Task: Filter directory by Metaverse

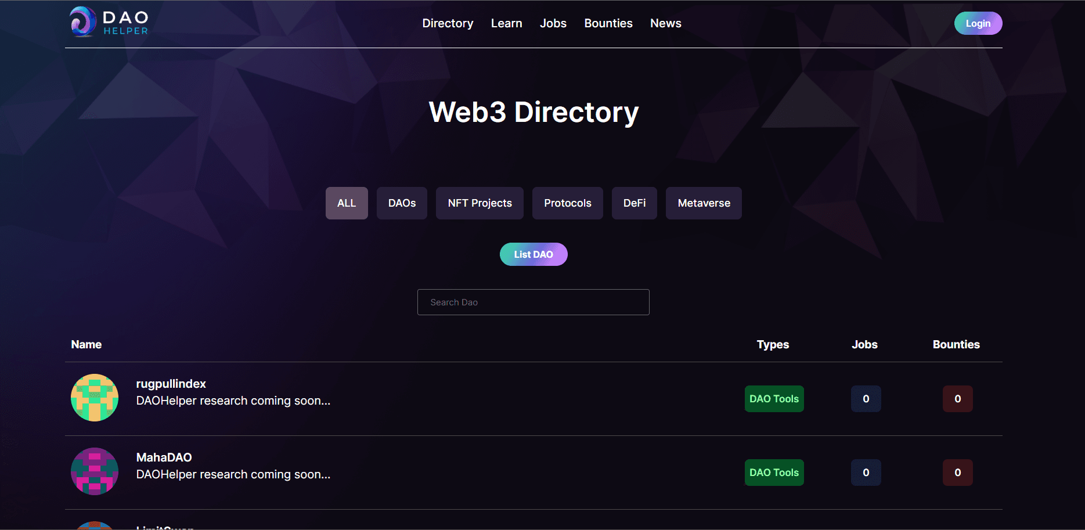Action: tap(704, 203)
